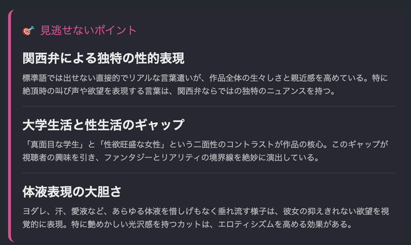The image size is (411, 245).
Task: Click the divider line above 体液表現の大胆さ
Action: coord(209,173)
